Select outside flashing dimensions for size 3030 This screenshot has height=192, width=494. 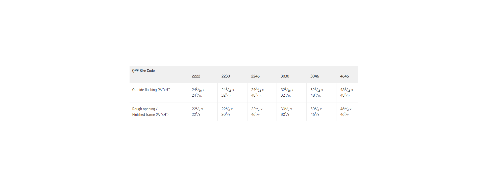[287, 93]
